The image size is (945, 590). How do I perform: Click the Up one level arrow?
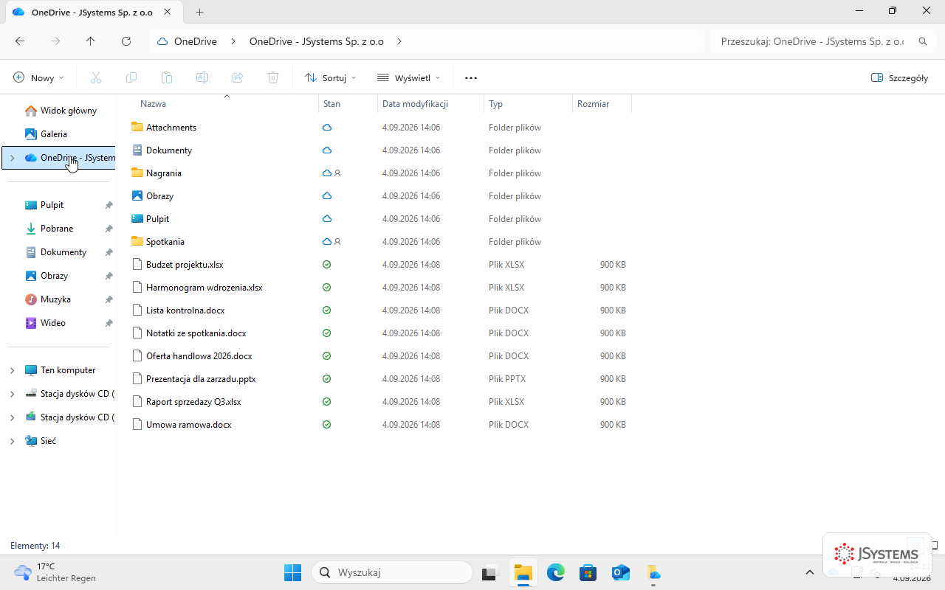pos(91,41)
